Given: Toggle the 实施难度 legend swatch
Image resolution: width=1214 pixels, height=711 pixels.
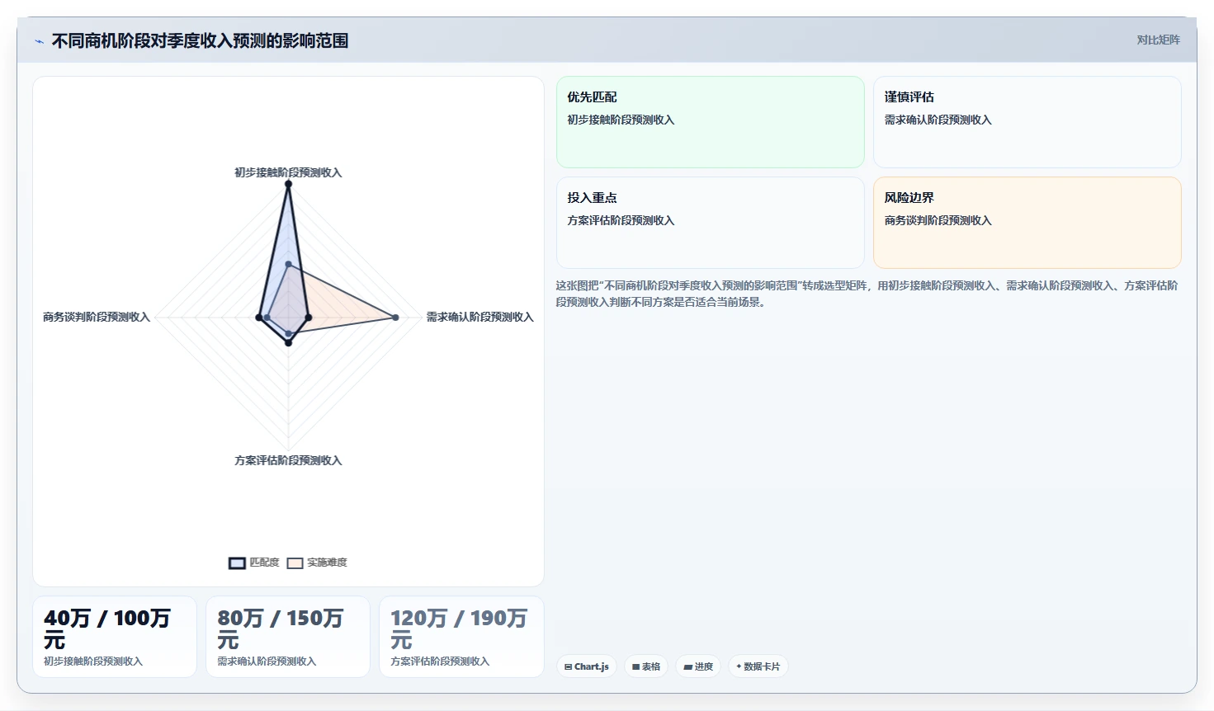Looking at the screenshot, I should point(295,563).
